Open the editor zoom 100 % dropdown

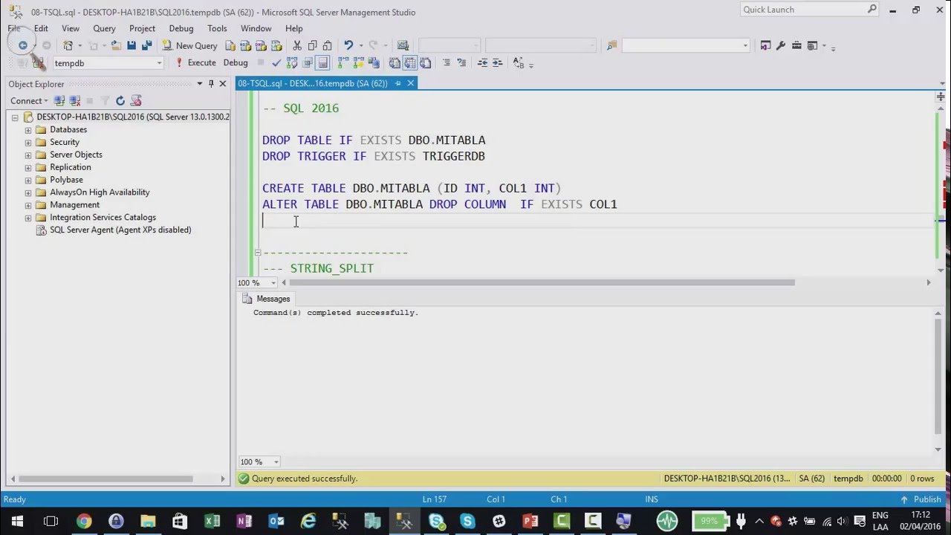273,283
